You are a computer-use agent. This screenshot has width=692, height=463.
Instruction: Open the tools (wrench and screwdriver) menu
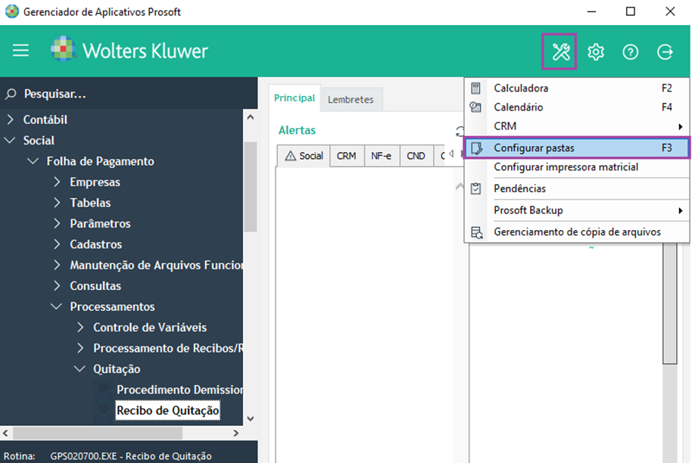tap(560, 51)
